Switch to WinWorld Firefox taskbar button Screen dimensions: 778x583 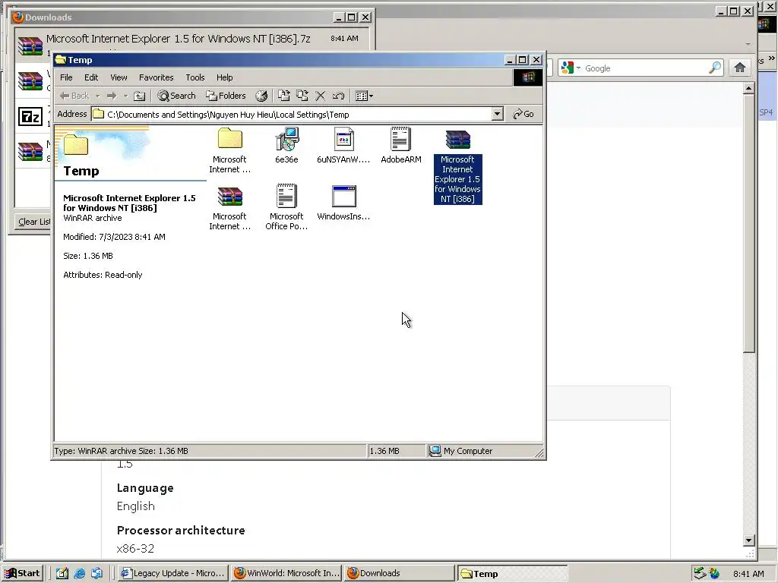(287, 573)
